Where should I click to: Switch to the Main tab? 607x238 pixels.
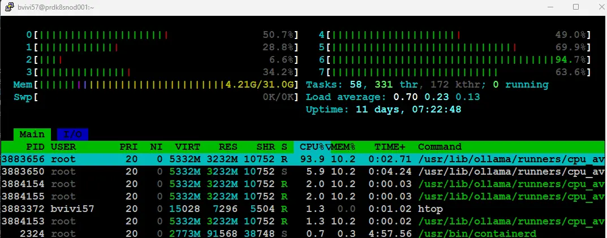(32, 135)
